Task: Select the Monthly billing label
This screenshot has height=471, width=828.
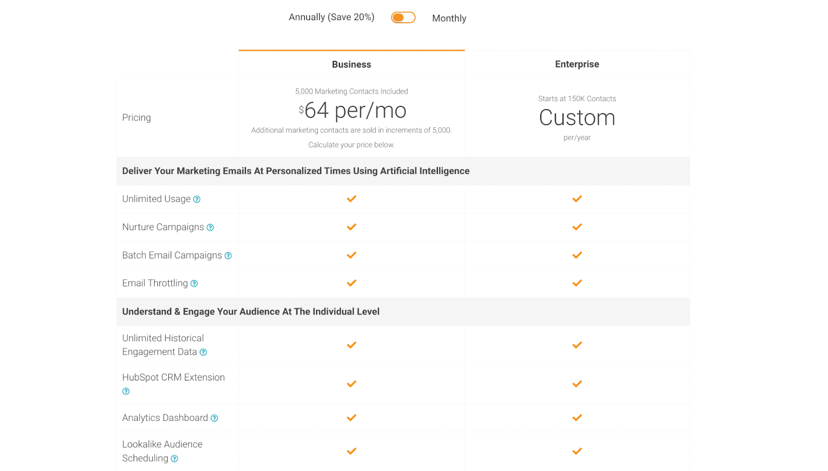Action: pos(449,19)
